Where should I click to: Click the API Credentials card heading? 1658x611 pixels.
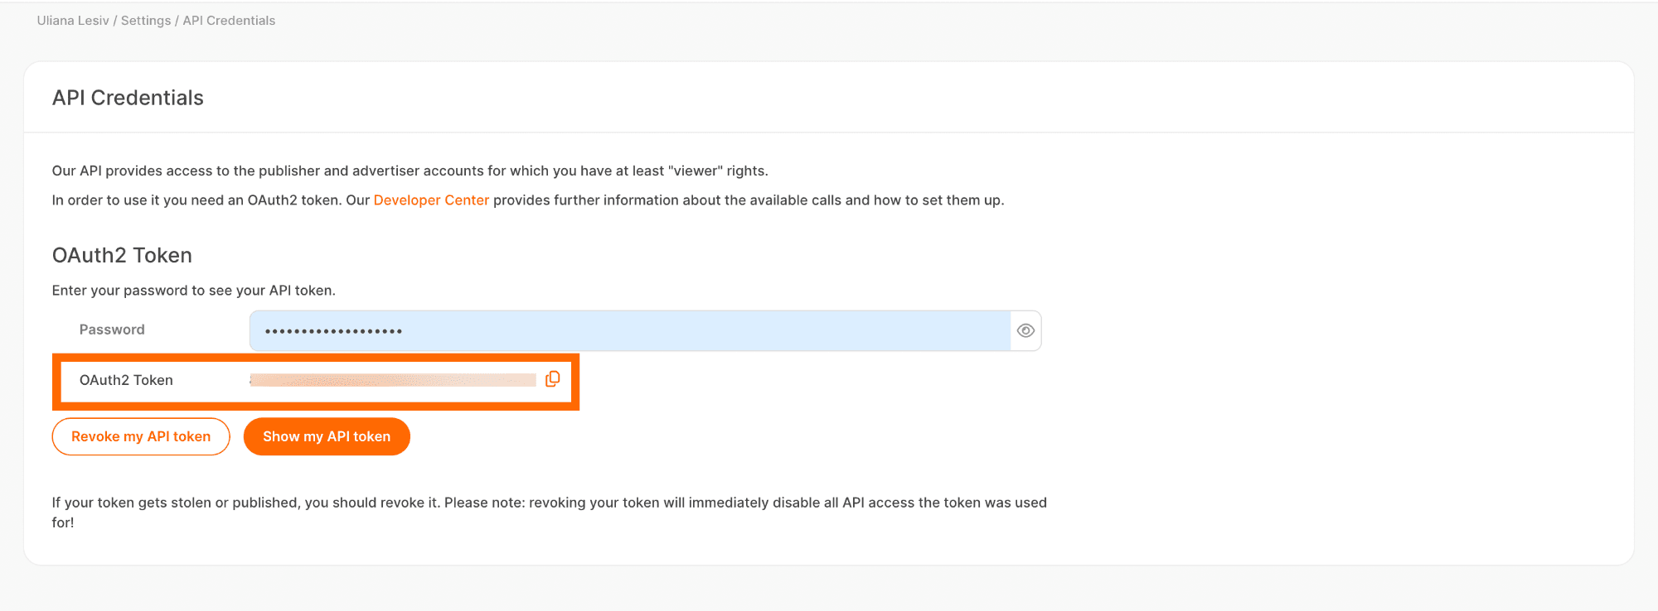click(128, 98)
